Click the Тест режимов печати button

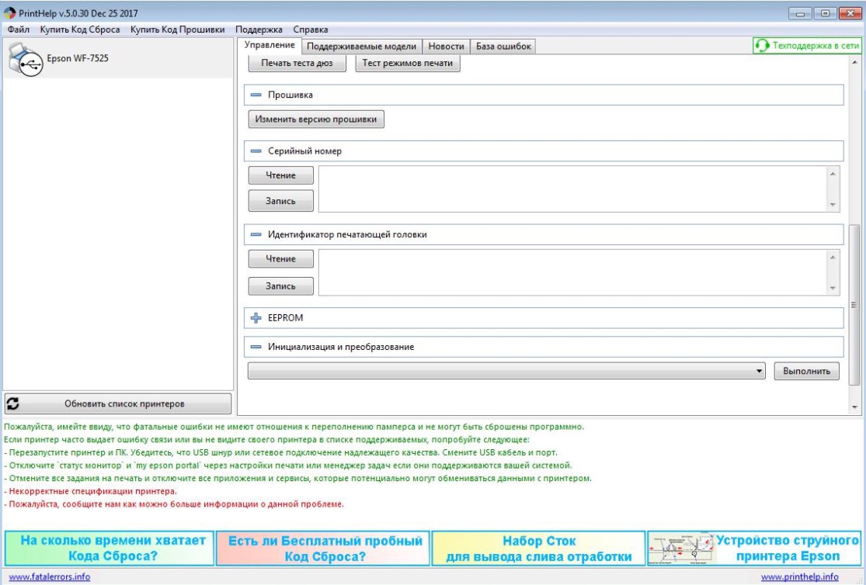click(408, 63)
